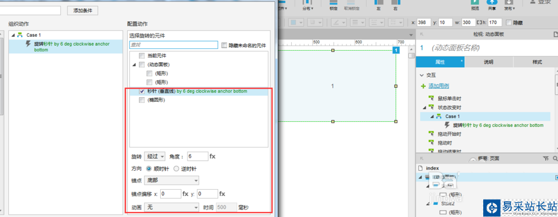Collapse the (动态面板) tree node in dialog

(134, 65)
